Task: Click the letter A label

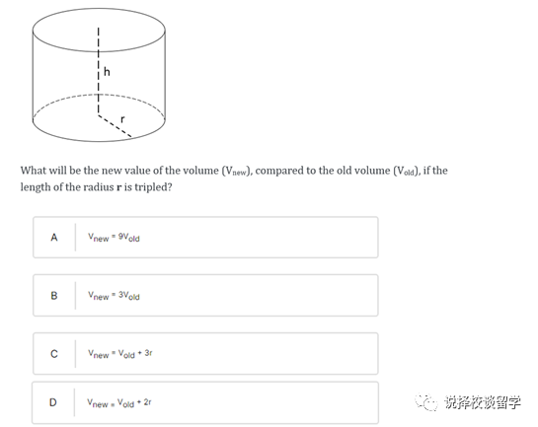Action: (54, 237)
